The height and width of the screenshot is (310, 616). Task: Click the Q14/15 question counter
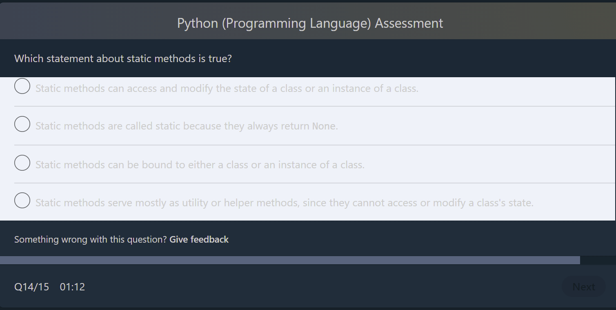coord(31,287)
